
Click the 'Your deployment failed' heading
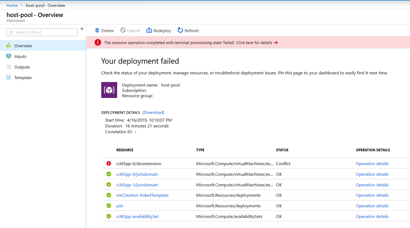[140, 61]
